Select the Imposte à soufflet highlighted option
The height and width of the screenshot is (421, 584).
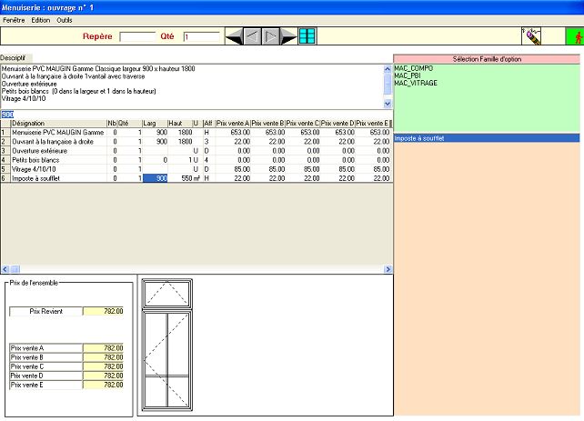tap(418, 138)
